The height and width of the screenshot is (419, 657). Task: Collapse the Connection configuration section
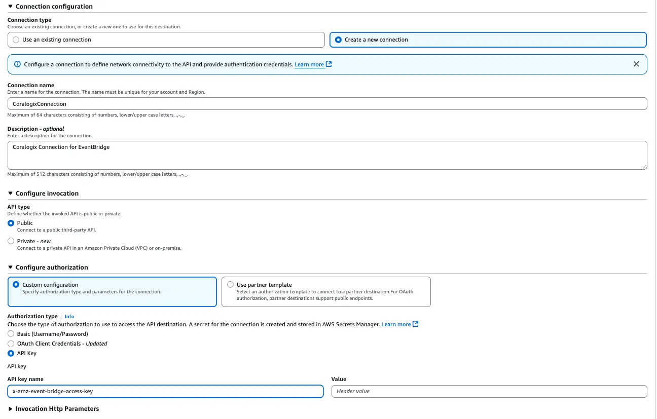click(10, 7)
